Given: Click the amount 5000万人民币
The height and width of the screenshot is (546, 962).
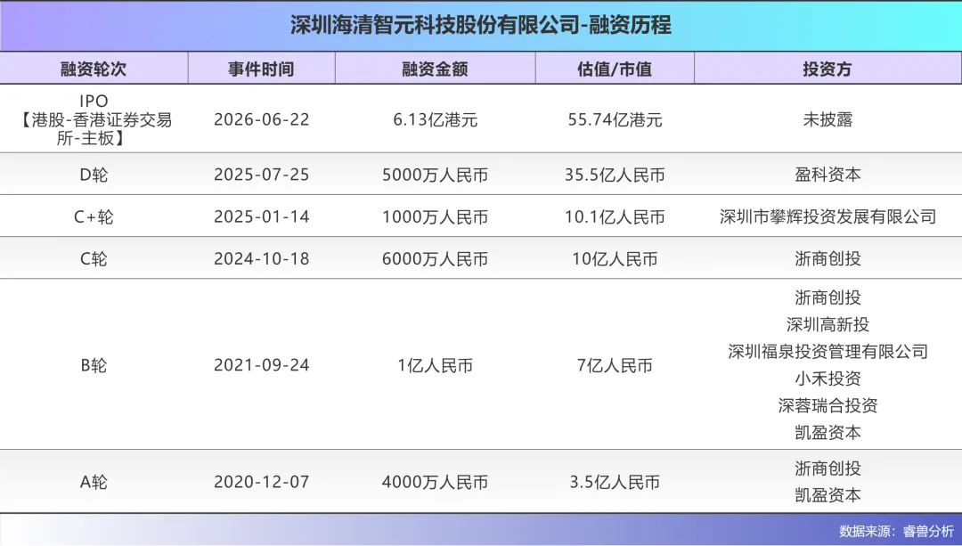Looking at the screenshot, I should click(435, 175).
